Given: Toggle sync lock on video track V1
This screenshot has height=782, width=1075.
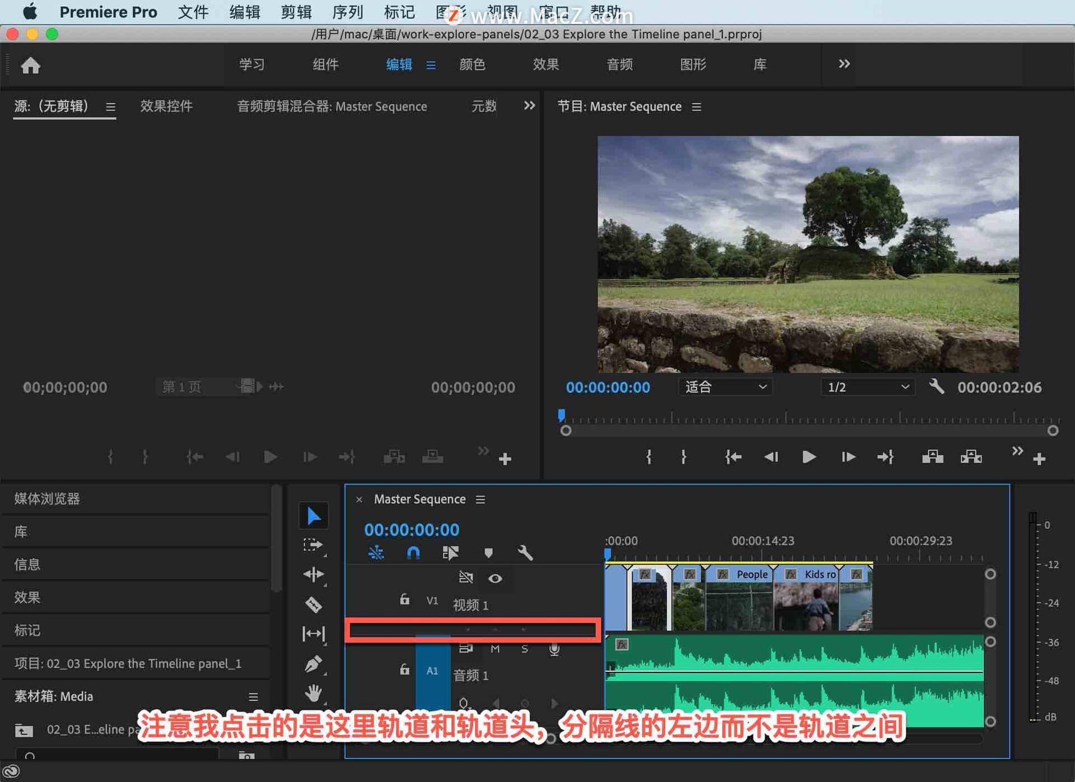Looking at the screenshot, I should (x=466, y=577).
